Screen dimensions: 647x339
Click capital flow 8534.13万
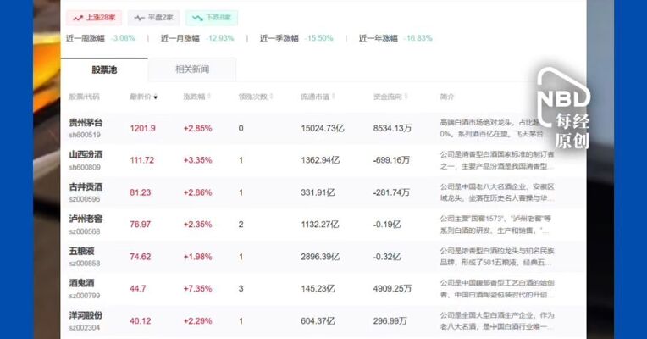coord(392,129)
